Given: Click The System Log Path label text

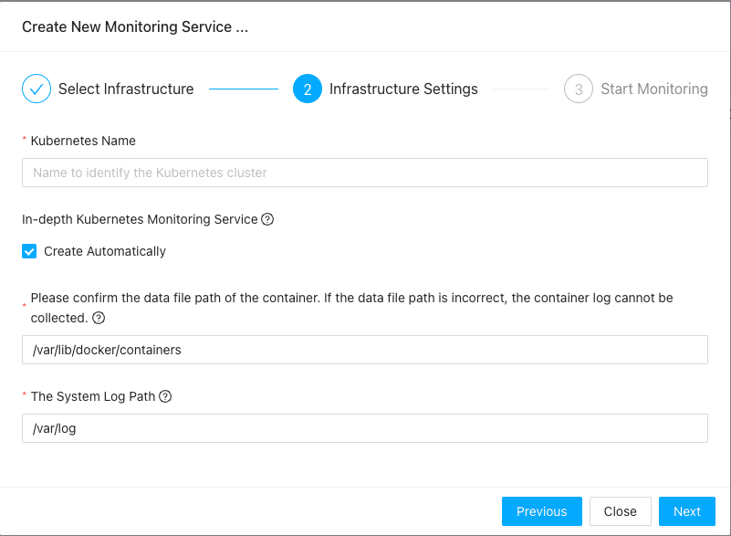Looking at the screenshot, I should pos(93,397).
